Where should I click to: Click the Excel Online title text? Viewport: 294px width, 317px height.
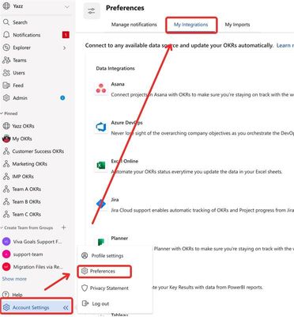tap(125, 161)
